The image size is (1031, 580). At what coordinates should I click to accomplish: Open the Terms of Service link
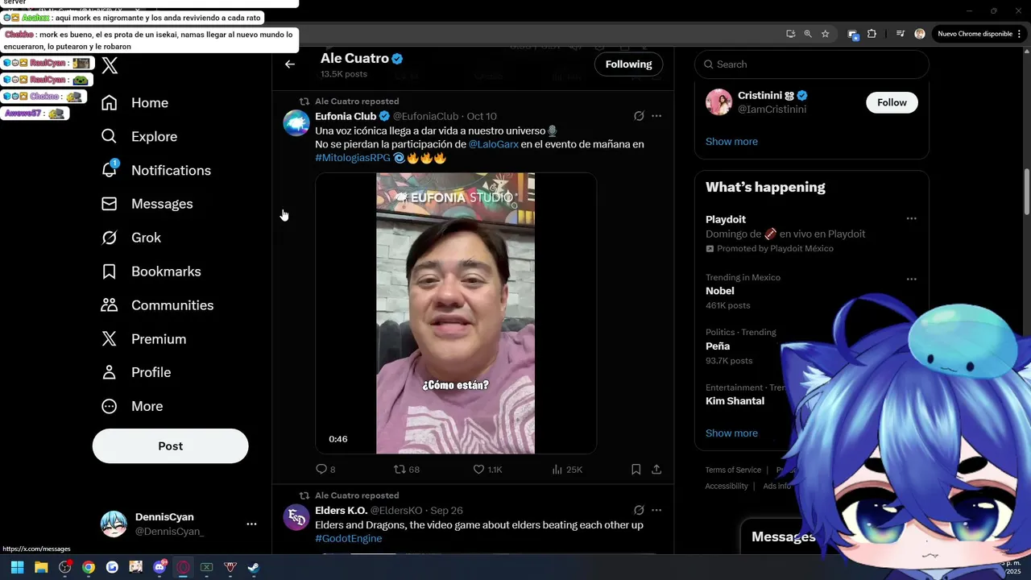click(733, 470)
